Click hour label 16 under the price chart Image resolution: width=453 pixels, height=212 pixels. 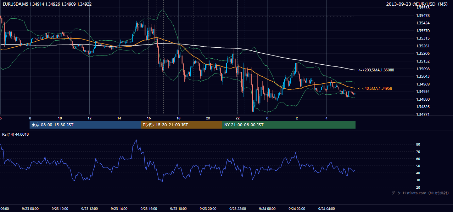tap(149, 118)
